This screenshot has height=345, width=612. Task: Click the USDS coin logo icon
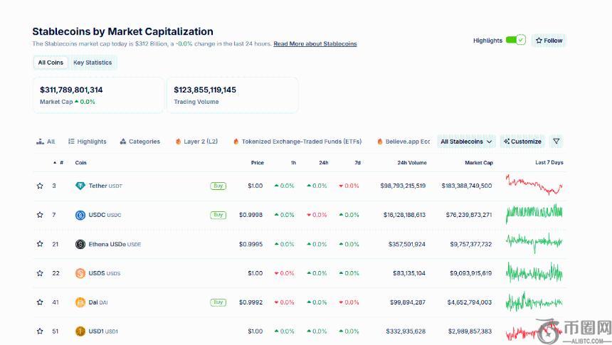click(80, 273)
